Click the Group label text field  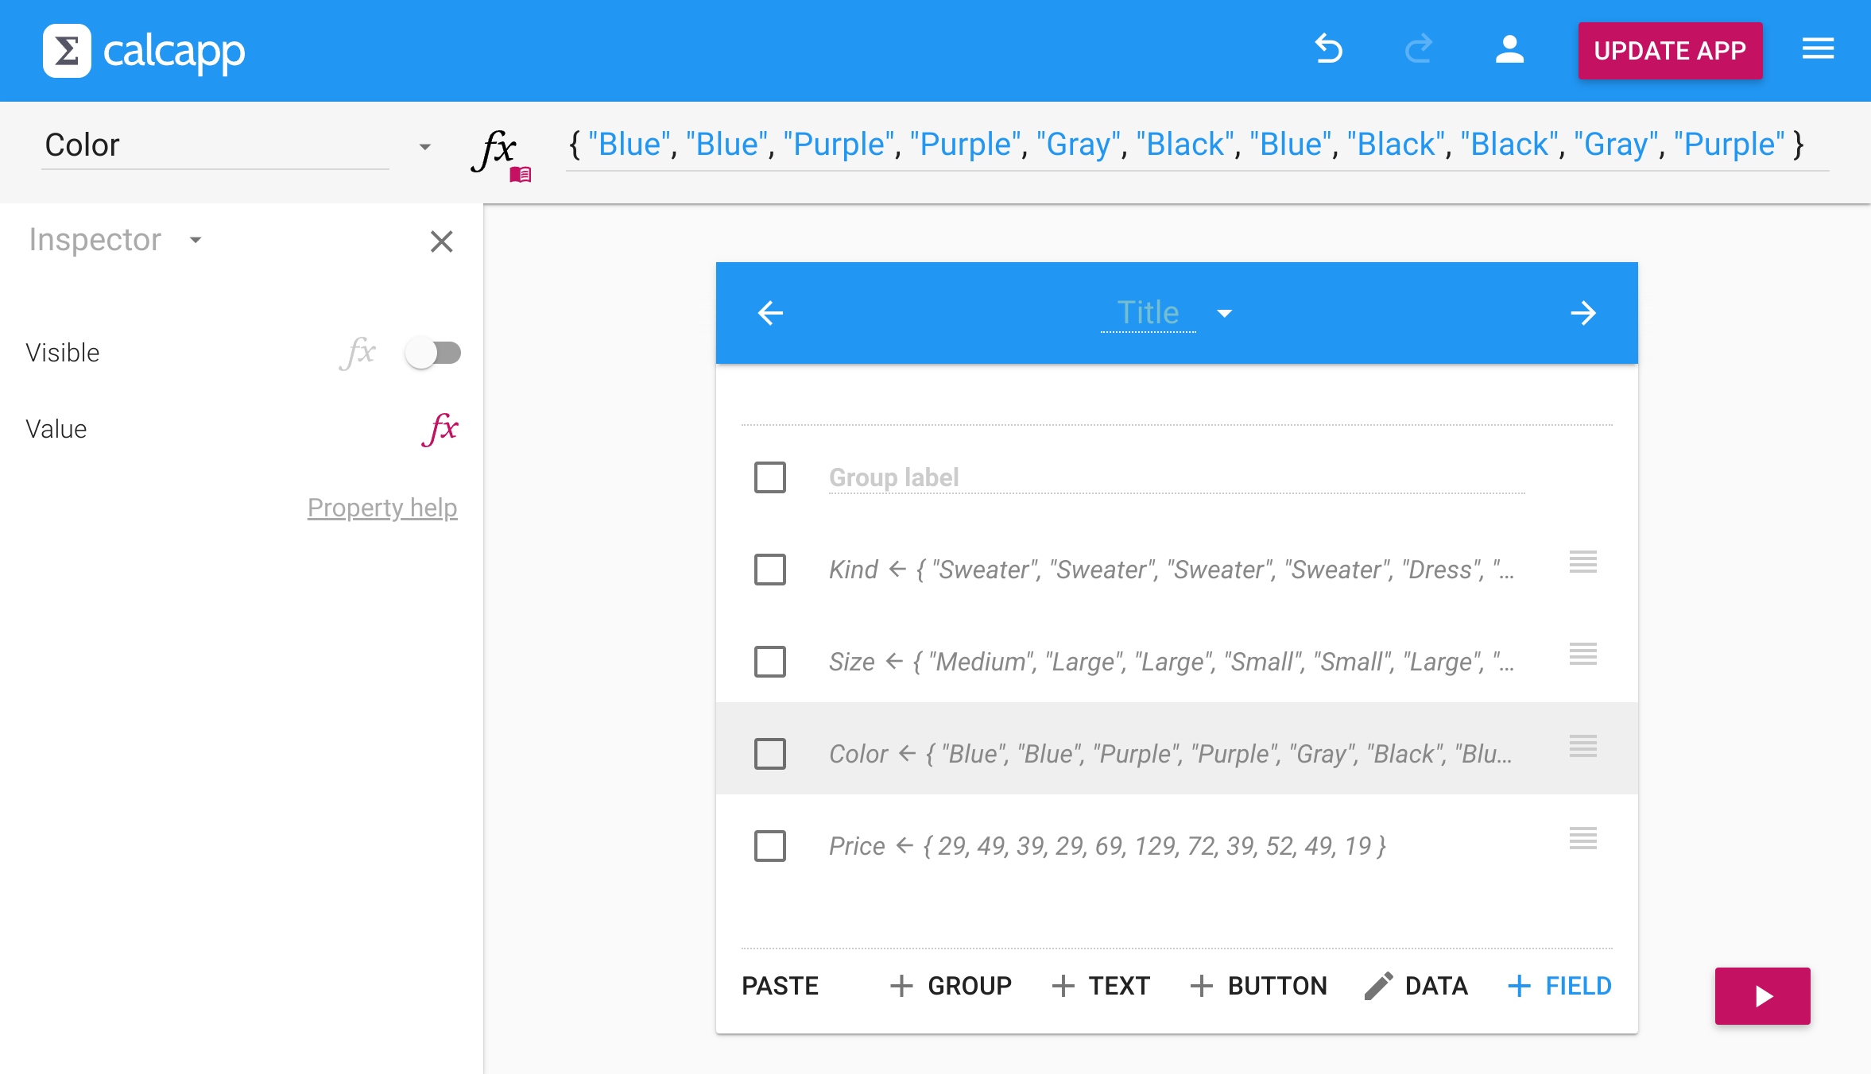click(x=1176, y=477)
